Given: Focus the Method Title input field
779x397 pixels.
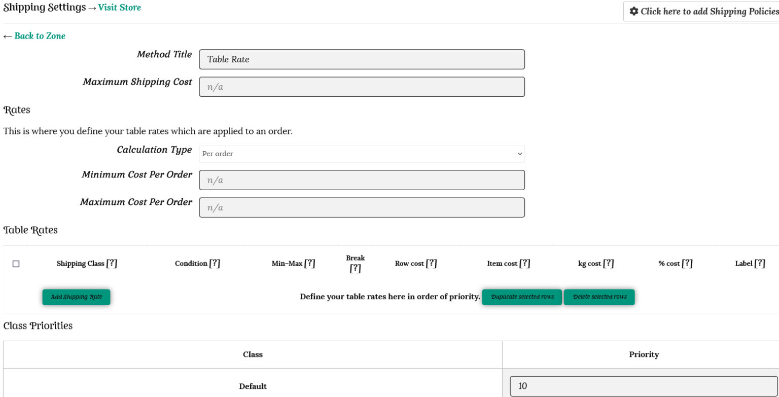Looking at the screenshot, I should point(362,59).
